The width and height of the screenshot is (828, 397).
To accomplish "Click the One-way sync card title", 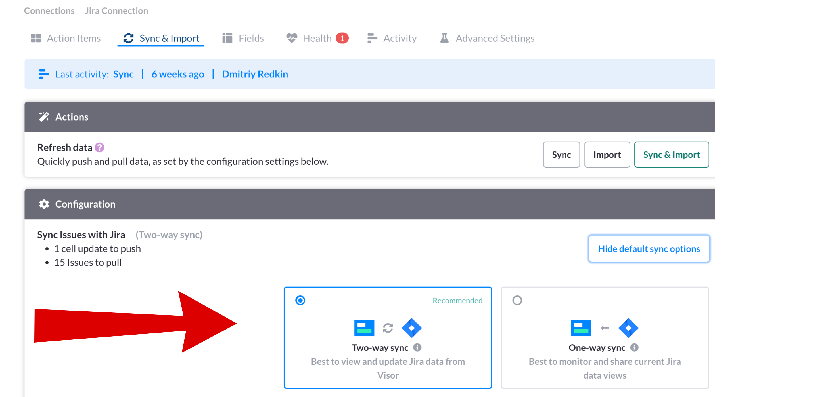I will coord(597,348).
